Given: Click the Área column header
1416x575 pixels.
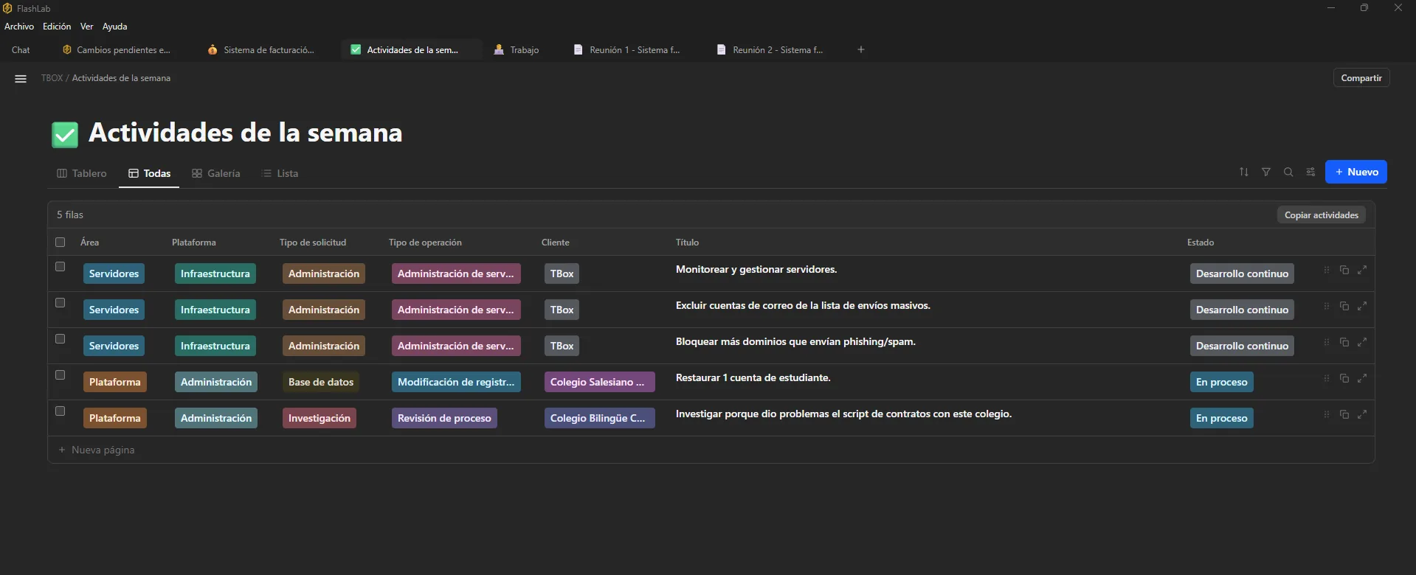Looking at the screenshot, I should (x=89, y=243).
